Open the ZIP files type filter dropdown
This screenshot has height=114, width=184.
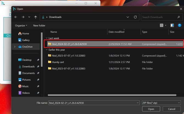pos(161,103)
